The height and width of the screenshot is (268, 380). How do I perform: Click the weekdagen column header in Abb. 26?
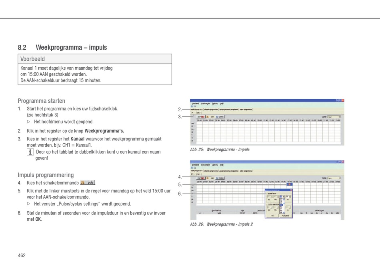(320, 210)
